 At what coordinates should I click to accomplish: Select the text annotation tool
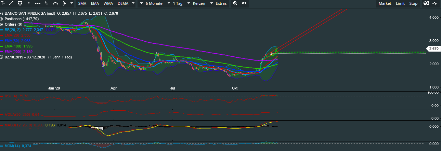tap(3, 3)
